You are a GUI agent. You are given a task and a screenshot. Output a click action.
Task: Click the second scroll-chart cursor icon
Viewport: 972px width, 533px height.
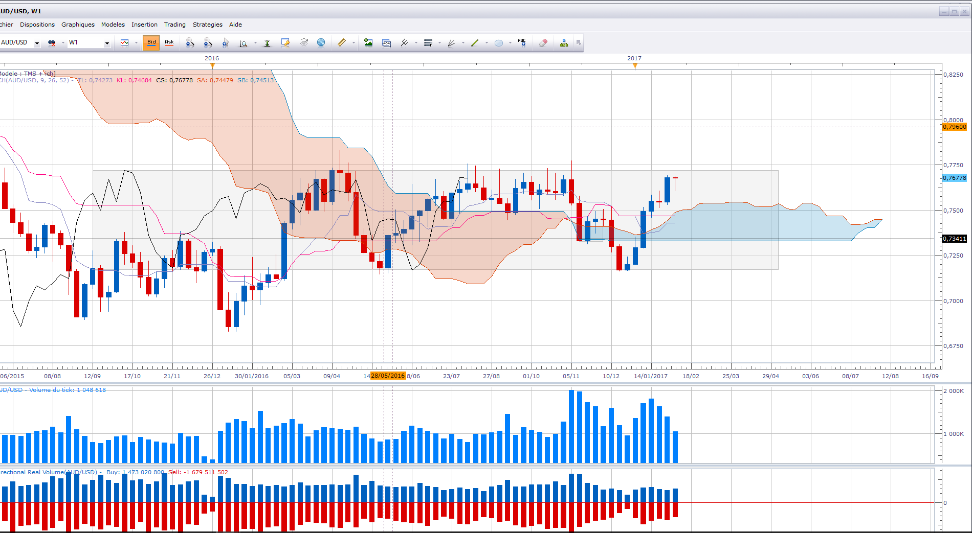[208, 43]
